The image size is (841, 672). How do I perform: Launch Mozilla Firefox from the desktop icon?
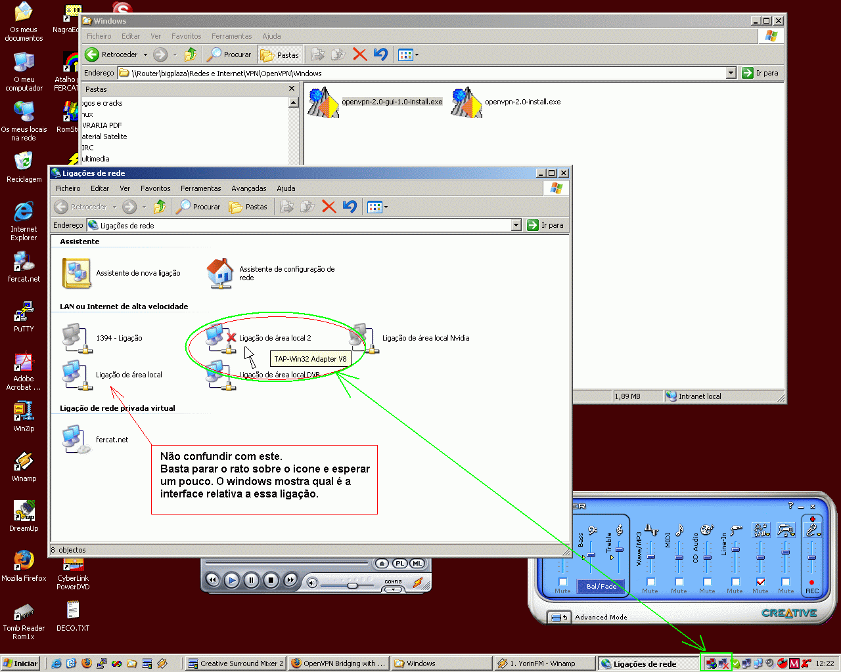tap(24, 562)
